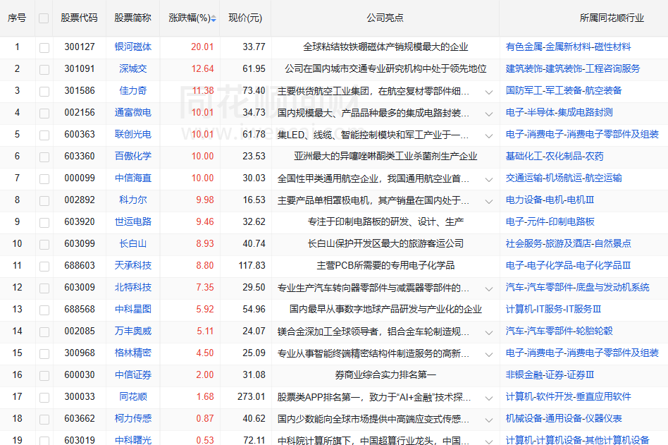
Task: Select the 联创光电 row checkbox
Action: click(44, 135)
